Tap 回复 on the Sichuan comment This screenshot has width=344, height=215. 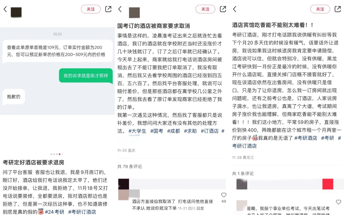click(200, 209)
